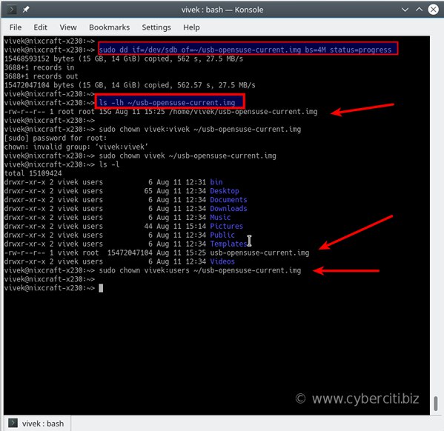The width and height of the screenshot is (444, 431).
Task: Toggle the pin icon in the title bar
Action: [26, 10]
